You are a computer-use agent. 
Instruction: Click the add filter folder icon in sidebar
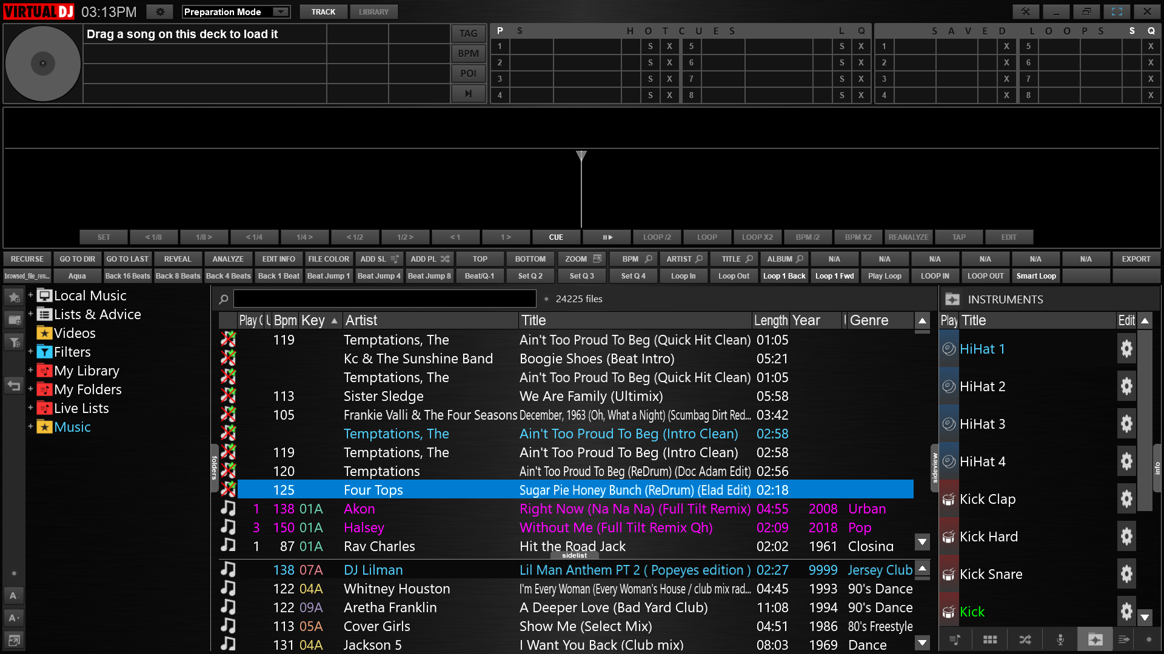click(14, 343)
